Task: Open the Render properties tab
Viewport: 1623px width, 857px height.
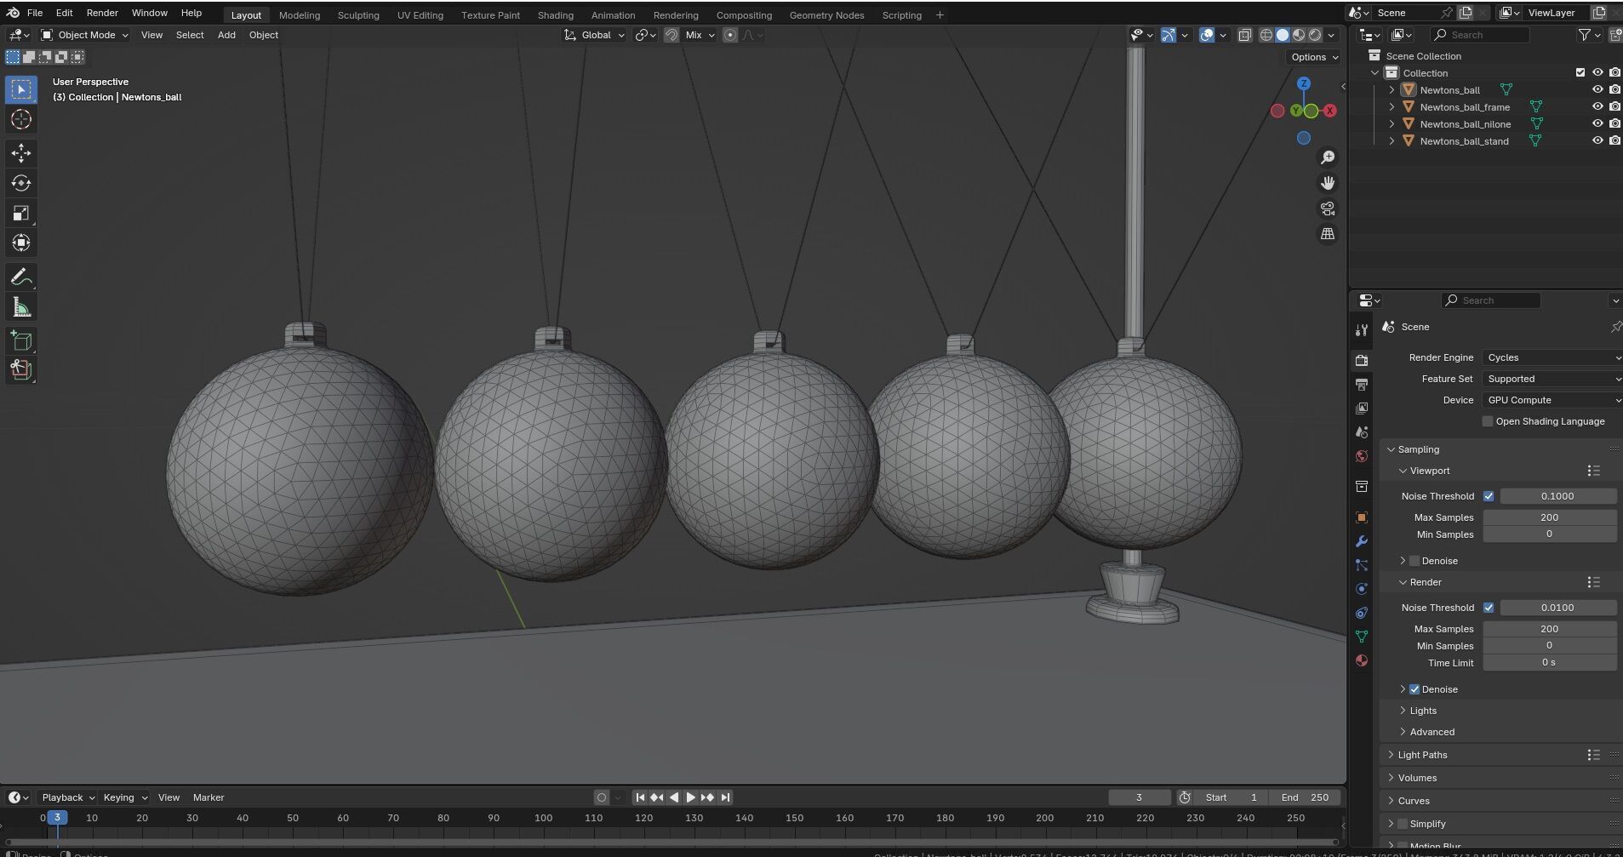Action: 1362,361
